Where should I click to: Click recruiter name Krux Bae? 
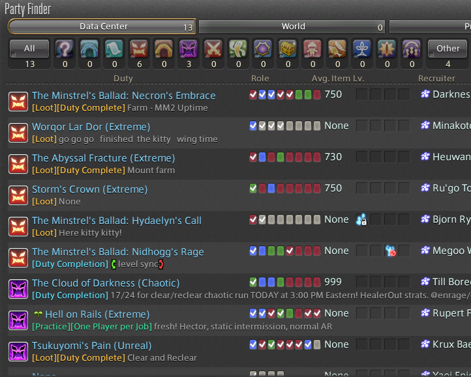pos(451,344)
